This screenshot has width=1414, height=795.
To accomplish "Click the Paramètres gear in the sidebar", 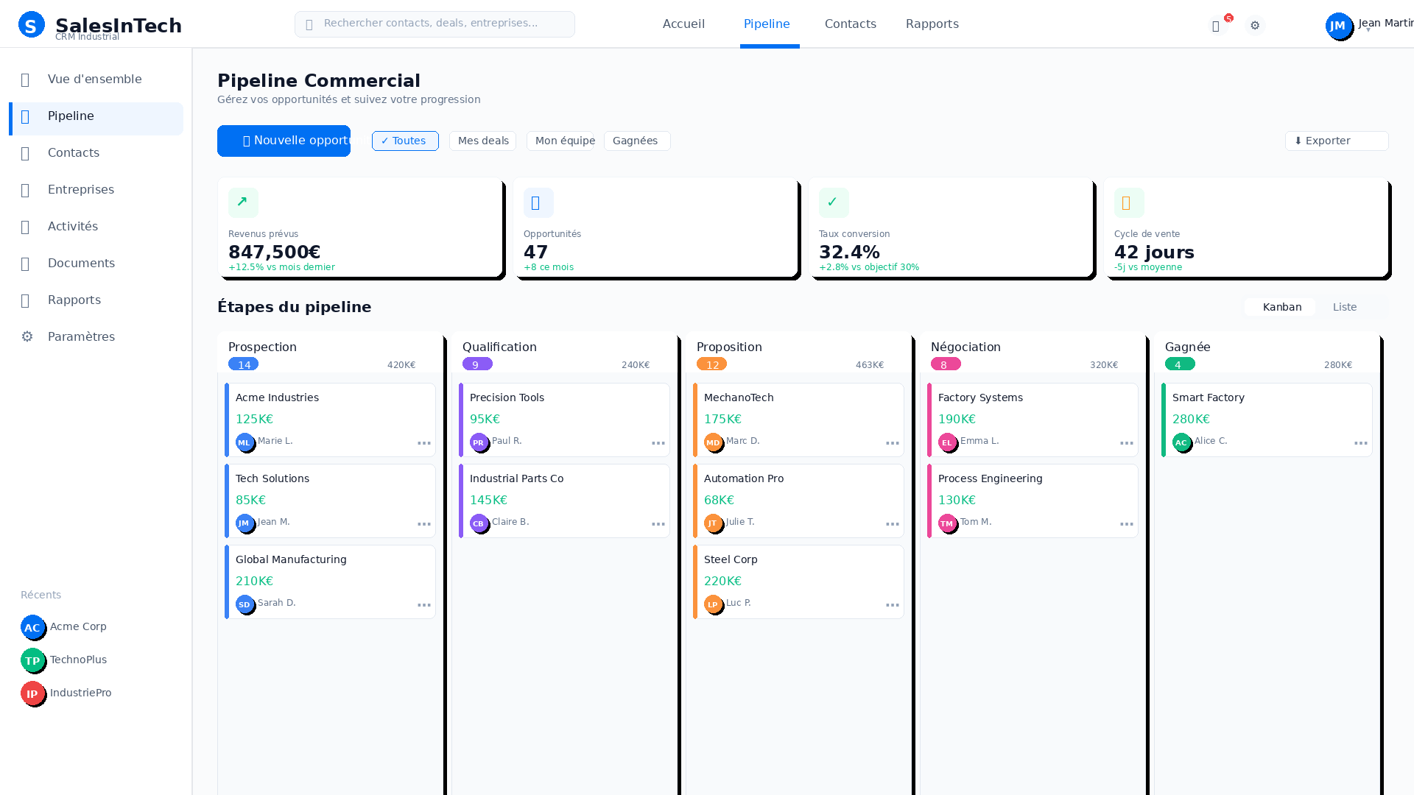I will pyautogui.click(x=27, y=336).
